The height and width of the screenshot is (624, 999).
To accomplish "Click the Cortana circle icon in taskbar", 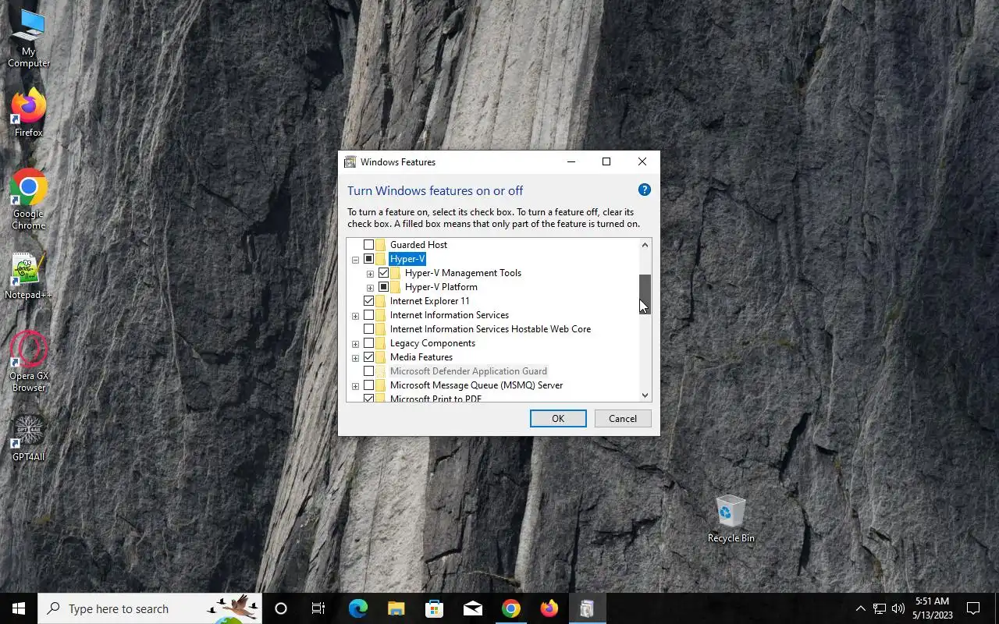I will point(281,608).
